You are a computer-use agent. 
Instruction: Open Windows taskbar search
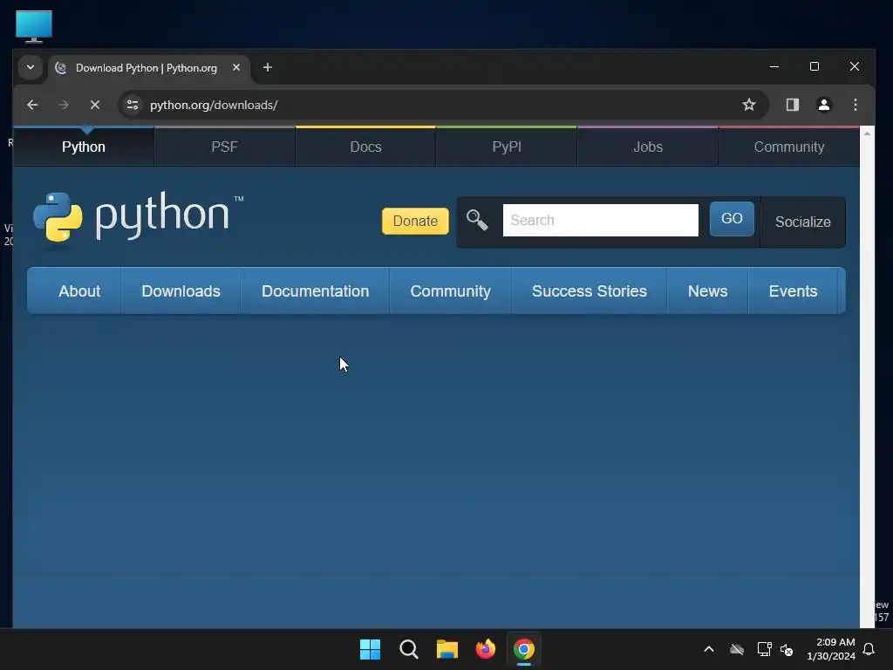pos(409,649)
